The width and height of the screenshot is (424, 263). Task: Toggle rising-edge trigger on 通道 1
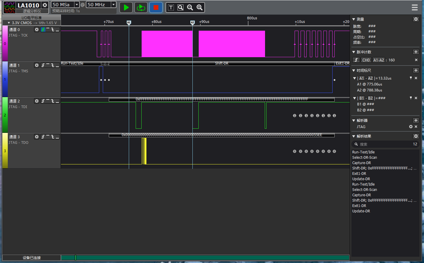click(x=43, y=65)
